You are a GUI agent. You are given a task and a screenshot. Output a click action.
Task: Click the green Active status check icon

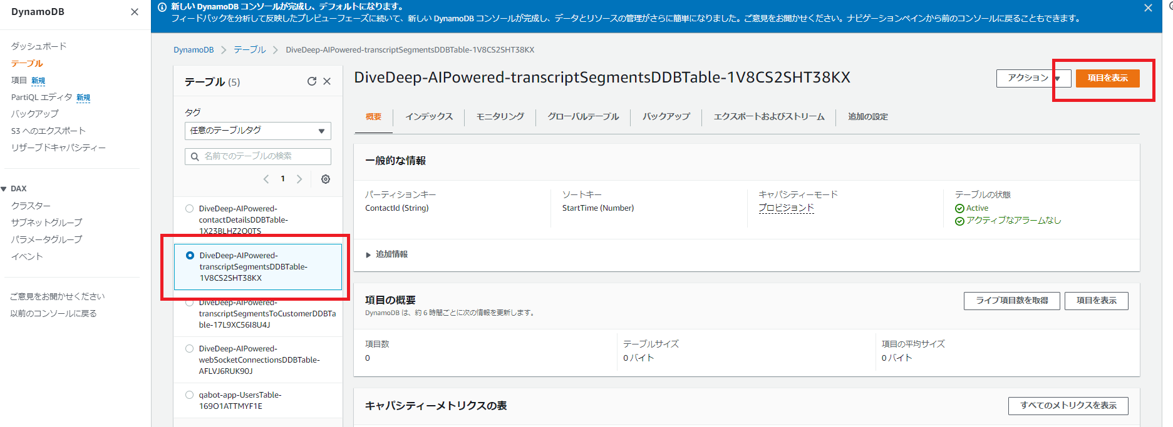(959, 209)
